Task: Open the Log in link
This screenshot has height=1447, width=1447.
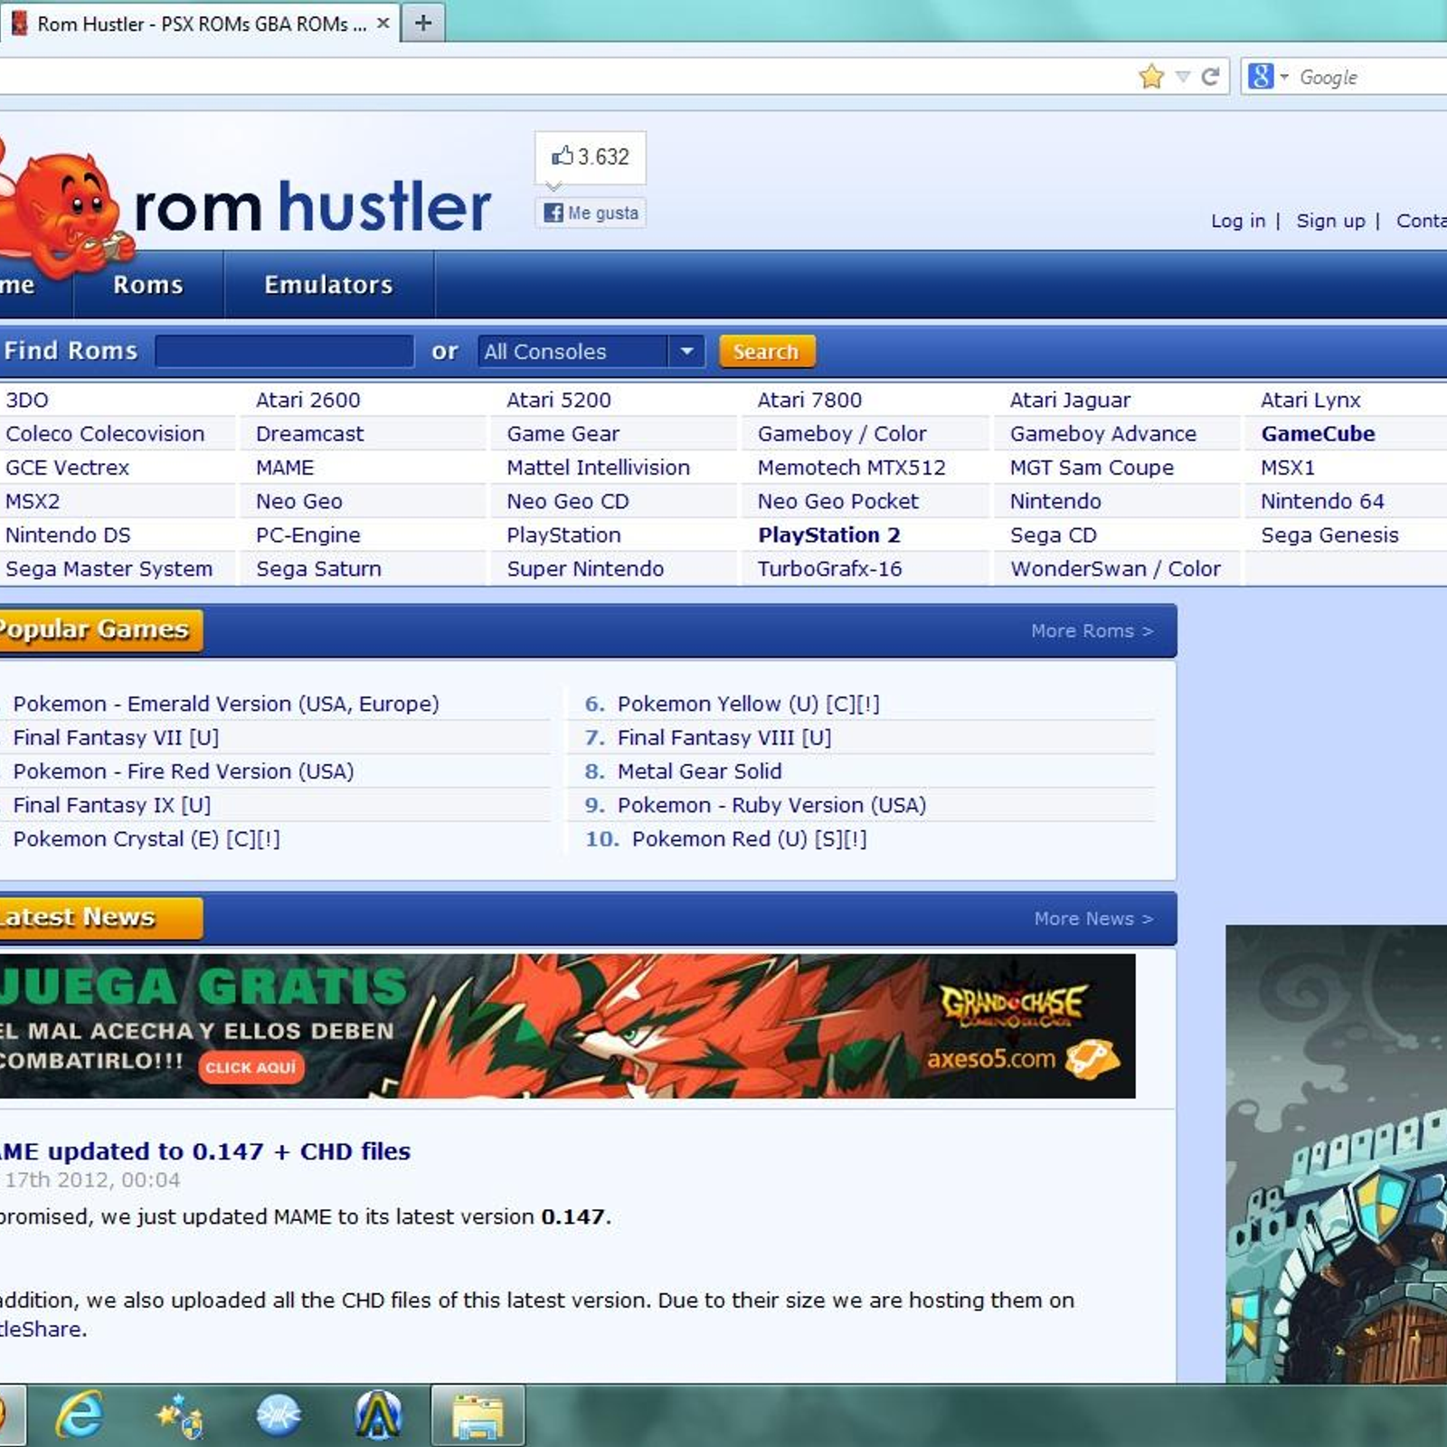Action: tap(1238, 221)
